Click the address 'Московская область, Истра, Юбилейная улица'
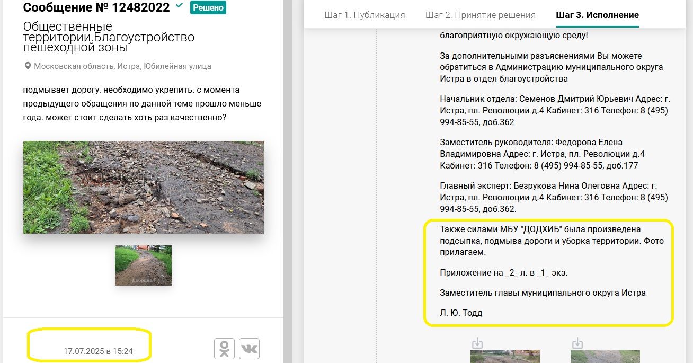This screenshot has width=693, height=363. (x=122, y=66)
